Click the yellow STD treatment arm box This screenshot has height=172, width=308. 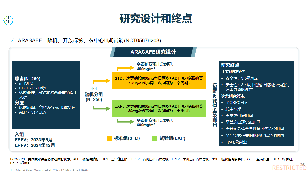coord(159,81)
